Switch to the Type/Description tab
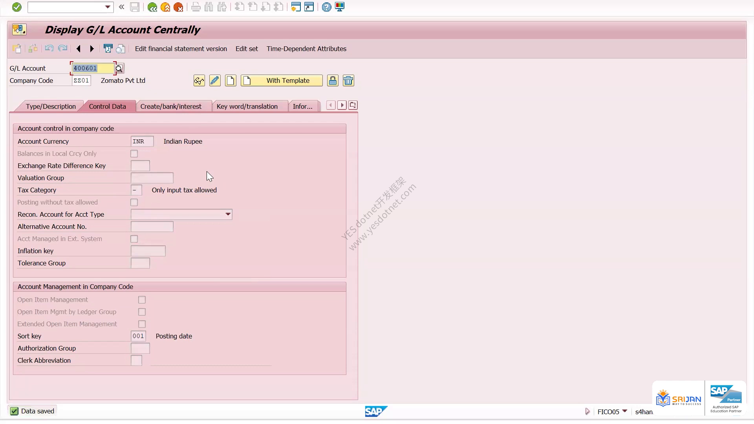The width and height of the screenshot is (754, 424). click(x=51, y=106)
